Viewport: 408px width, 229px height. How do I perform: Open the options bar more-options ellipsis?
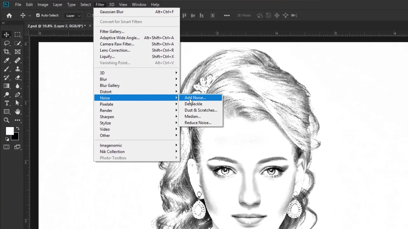click(x=227, y=15)
